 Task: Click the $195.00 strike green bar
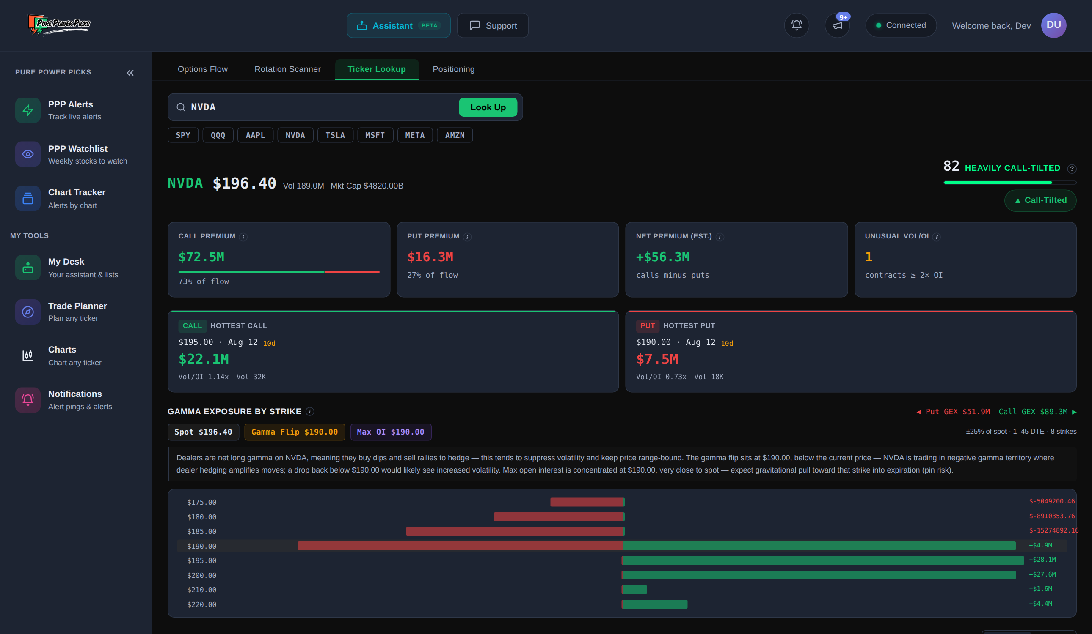[823, 560]
